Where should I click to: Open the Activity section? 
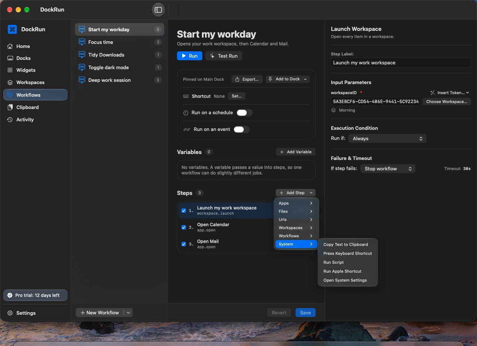point(35,119)
